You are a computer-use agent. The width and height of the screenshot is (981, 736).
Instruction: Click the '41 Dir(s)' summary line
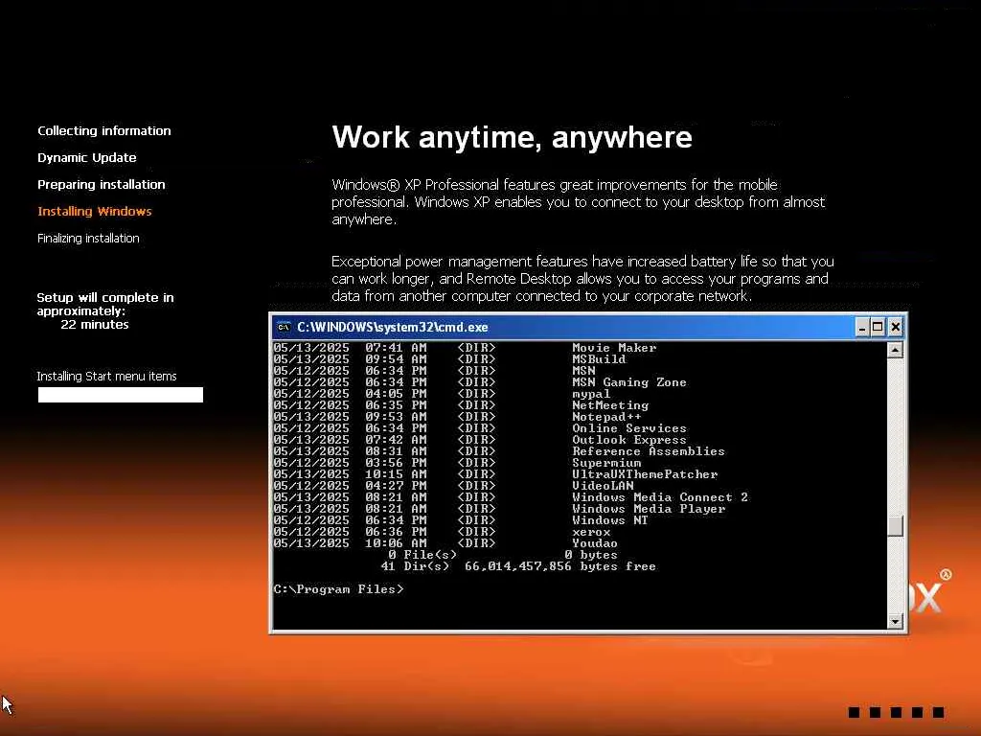coord(518,566)
